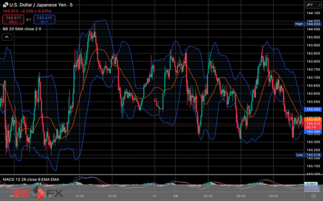Select the MACD 12 26 close indicator label
Image resolution: width=323 pixels, height=201 pixels.
point(31,180)
